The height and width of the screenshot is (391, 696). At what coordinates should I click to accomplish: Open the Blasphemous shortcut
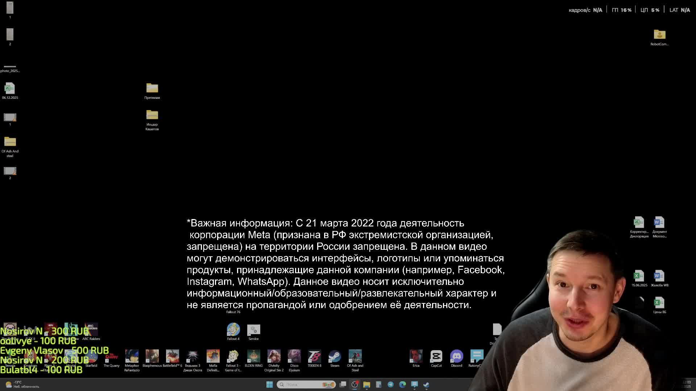[152, 357]
